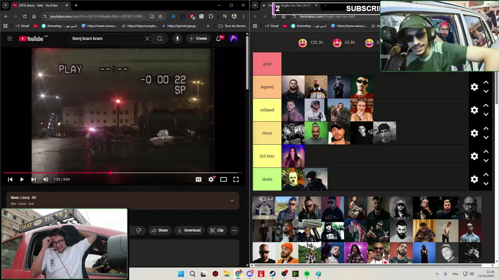Screen dimensions: 499x280
Task: Open Steam from taskbar
Action: (x=273, y=274)
